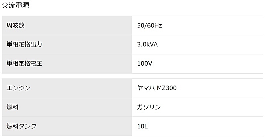Select the 単相定格電圧 label cell
The width and height of the screenshot is (267, 138).
point(67,64)
